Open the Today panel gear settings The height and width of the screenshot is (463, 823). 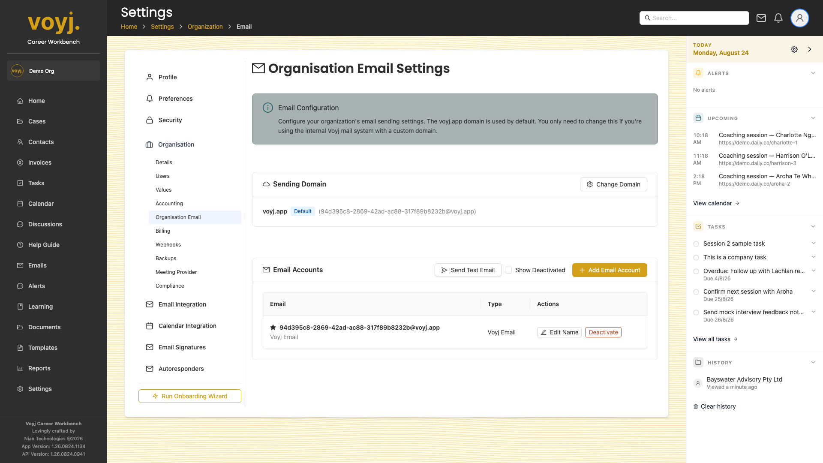click(794, 49)
